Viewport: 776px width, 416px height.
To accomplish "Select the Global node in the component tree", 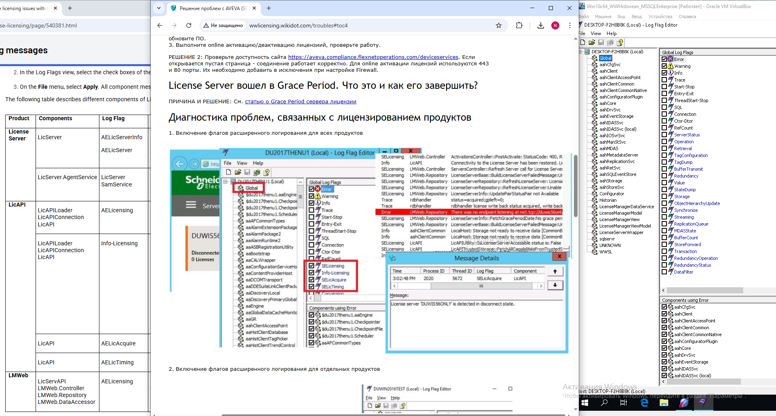I will (605, 58).
